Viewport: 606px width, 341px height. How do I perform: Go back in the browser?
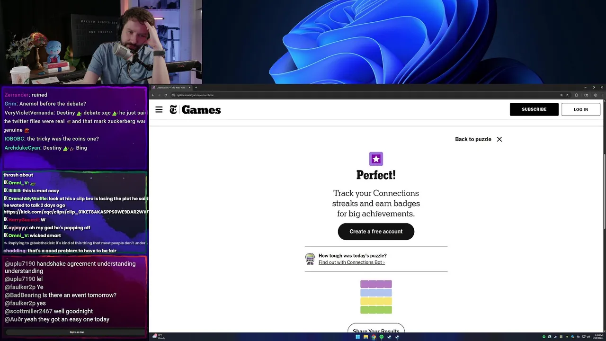pyautogui.click(x=153, y=95)
